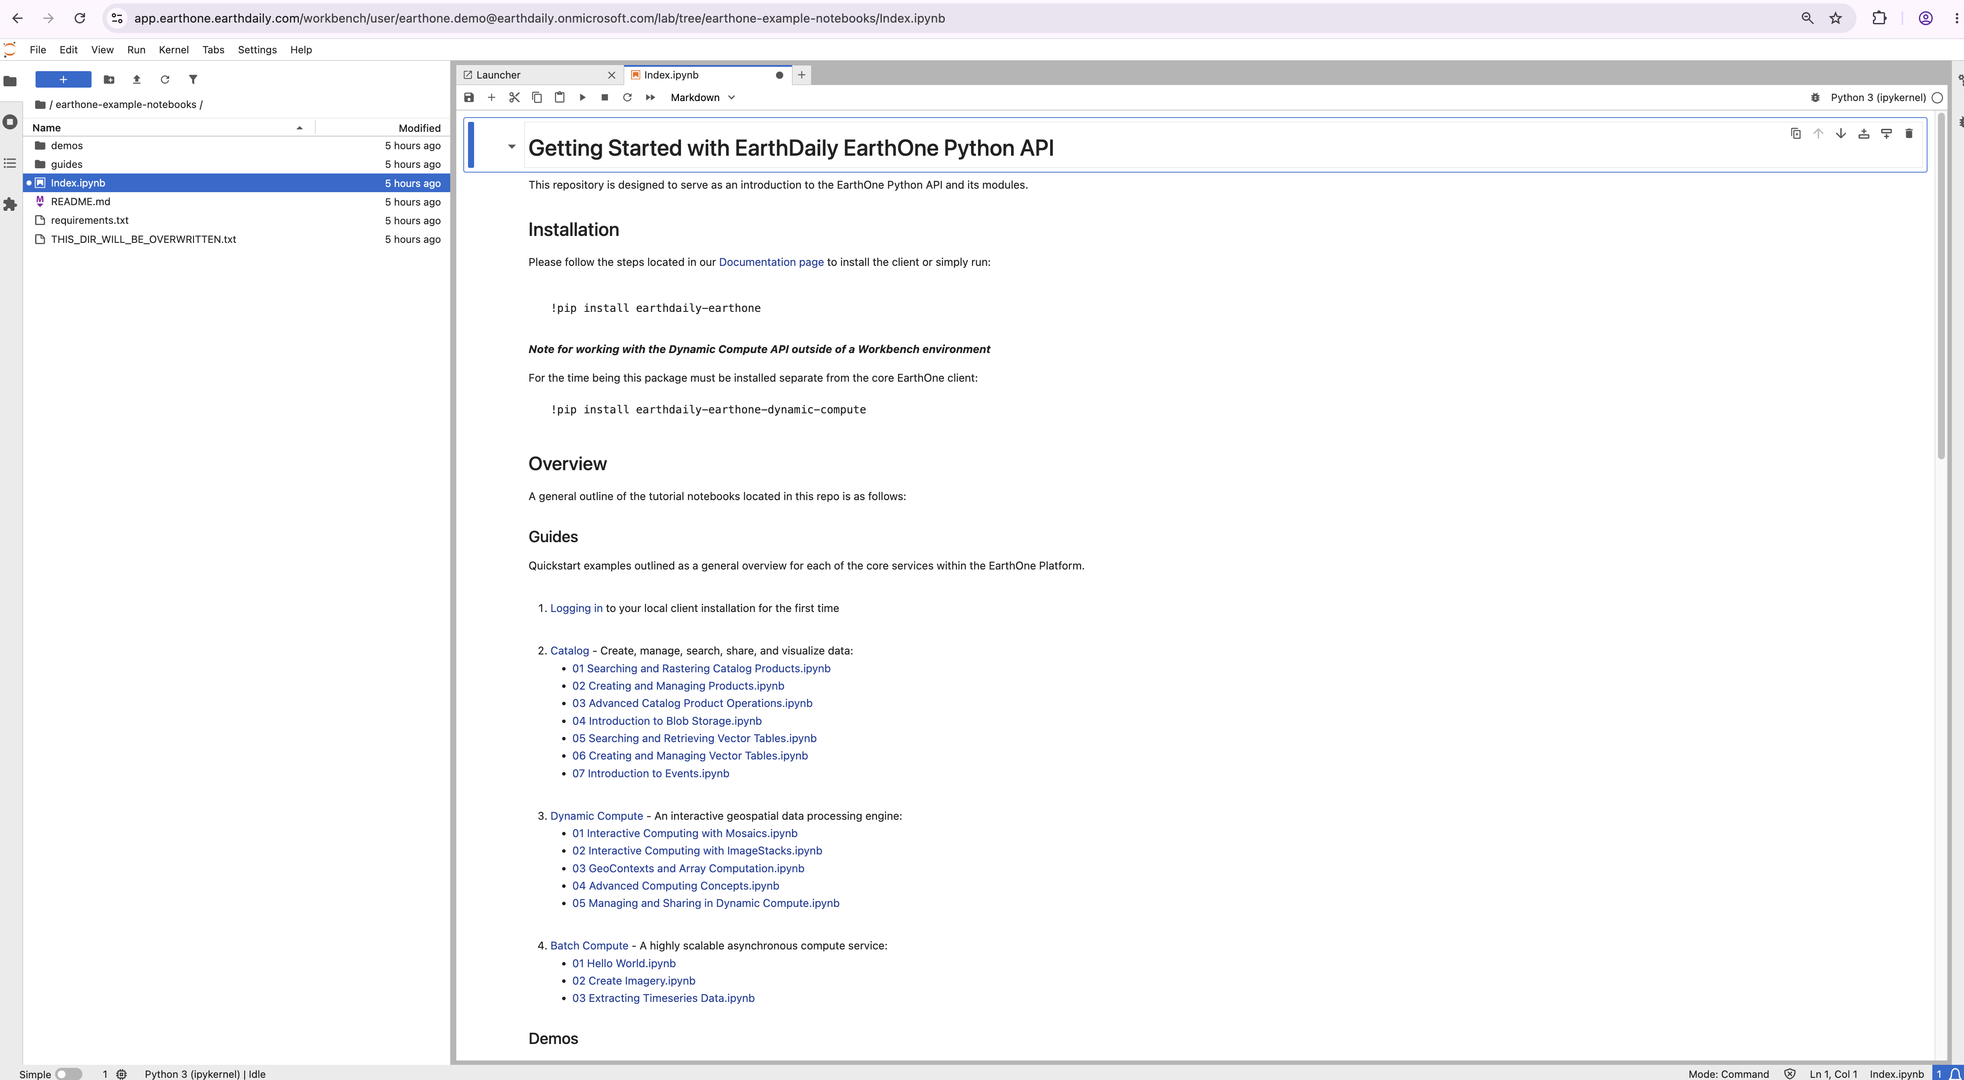Add a new launcher tab with plus

[x=801, y=75]
